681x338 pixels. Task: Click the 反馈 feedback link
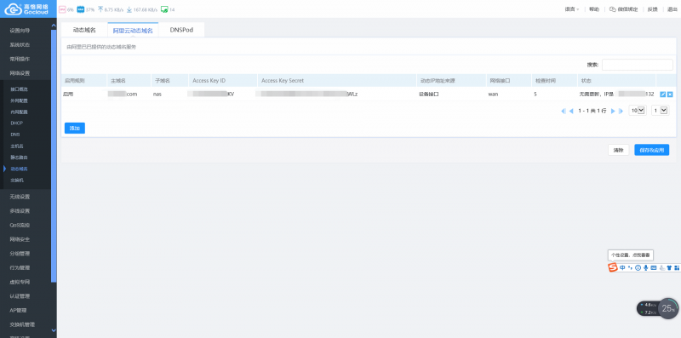[x=652, y=9]
